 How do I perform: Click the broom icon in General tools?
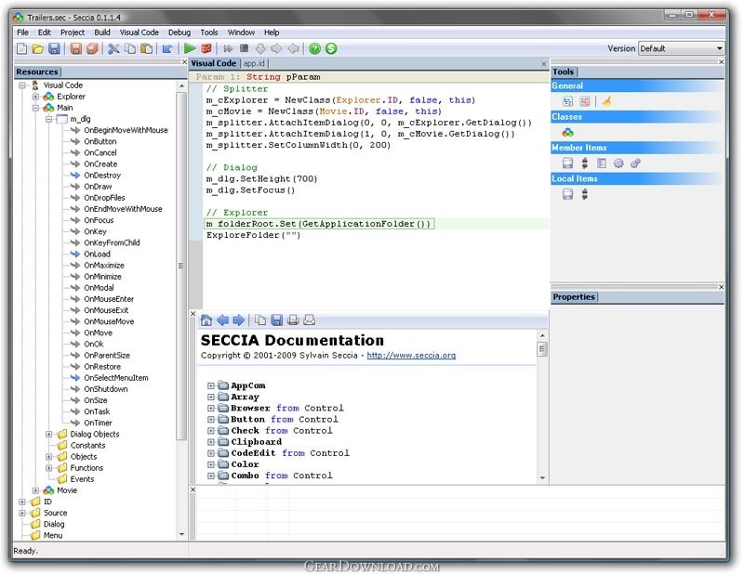(606, 101)
